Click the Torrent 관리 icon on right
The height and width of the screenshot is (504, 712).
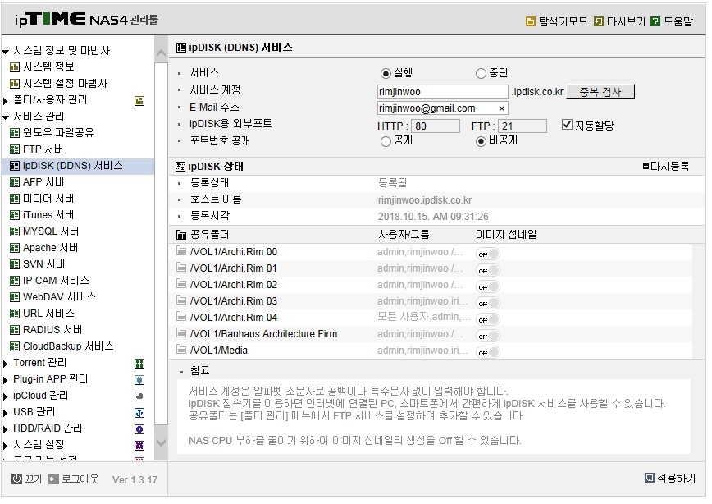pyautogui.click(x=139, y=364)
